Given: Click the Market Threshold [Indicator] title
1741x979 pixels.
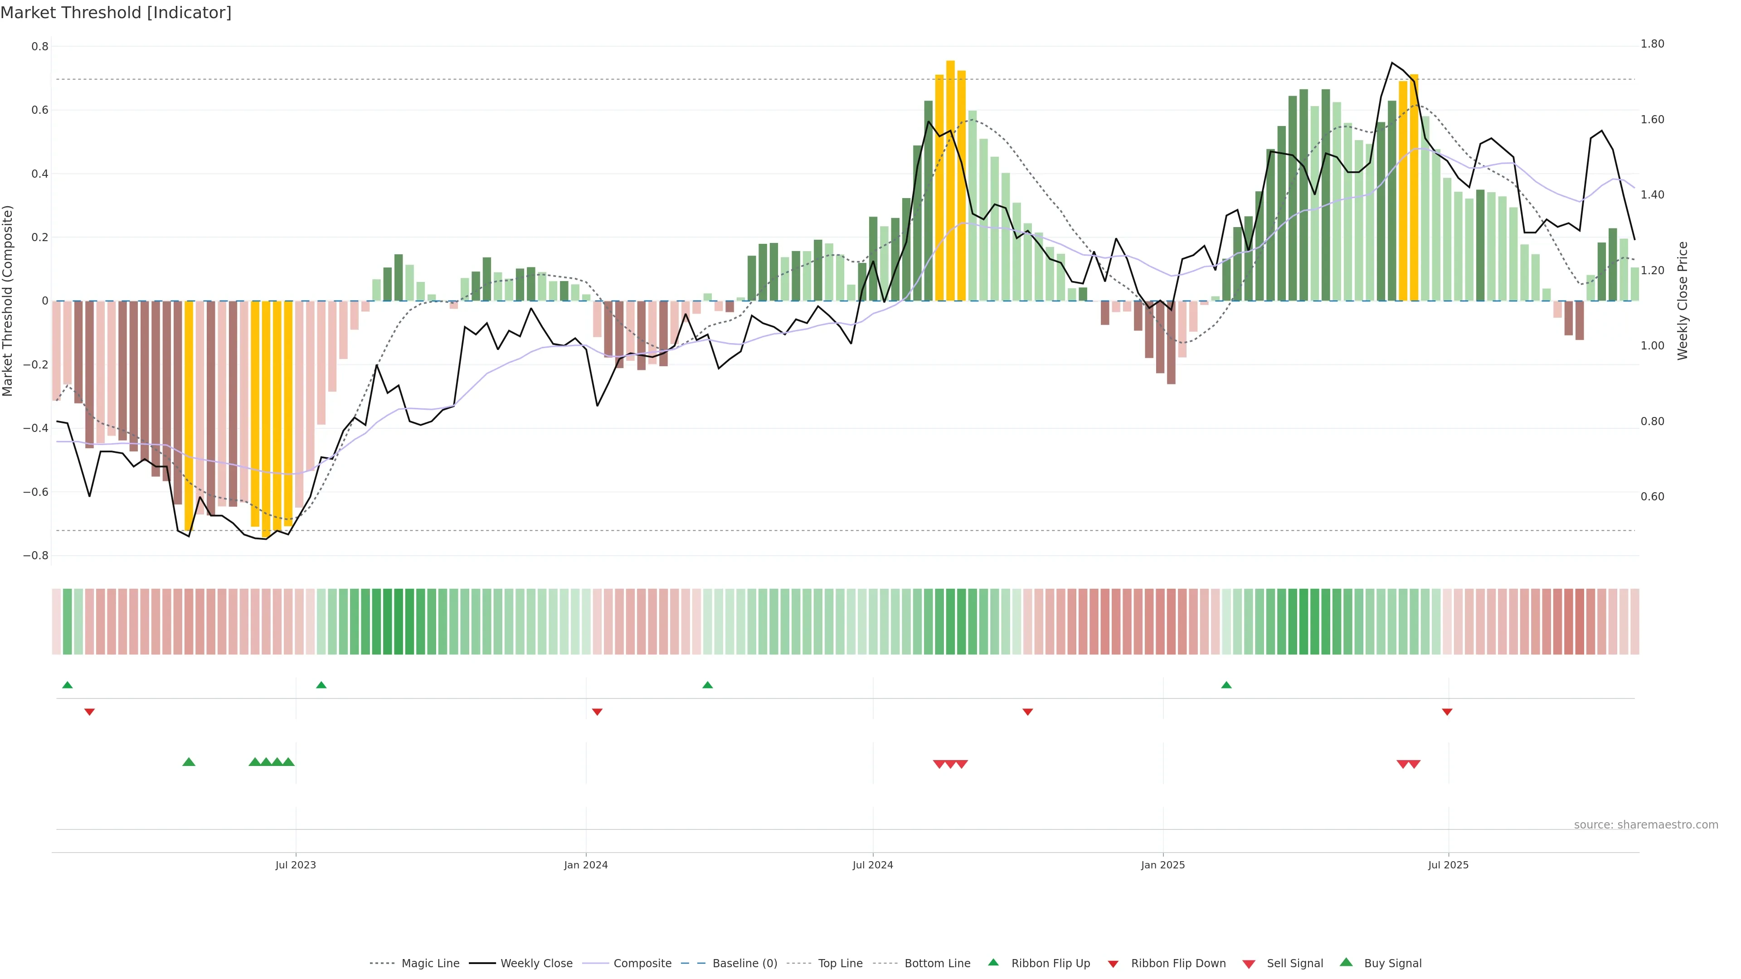Looking at the screenshot, I should point(116,13).
